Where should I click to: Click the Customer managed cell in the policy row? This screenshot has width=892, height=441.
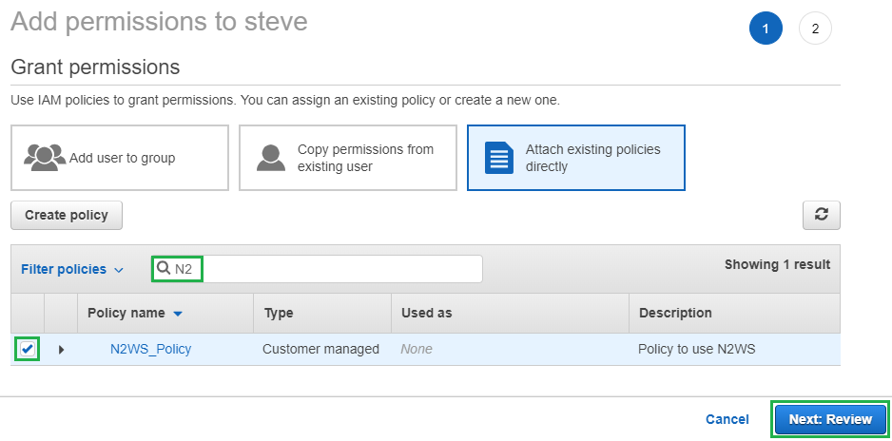point(320,349)
